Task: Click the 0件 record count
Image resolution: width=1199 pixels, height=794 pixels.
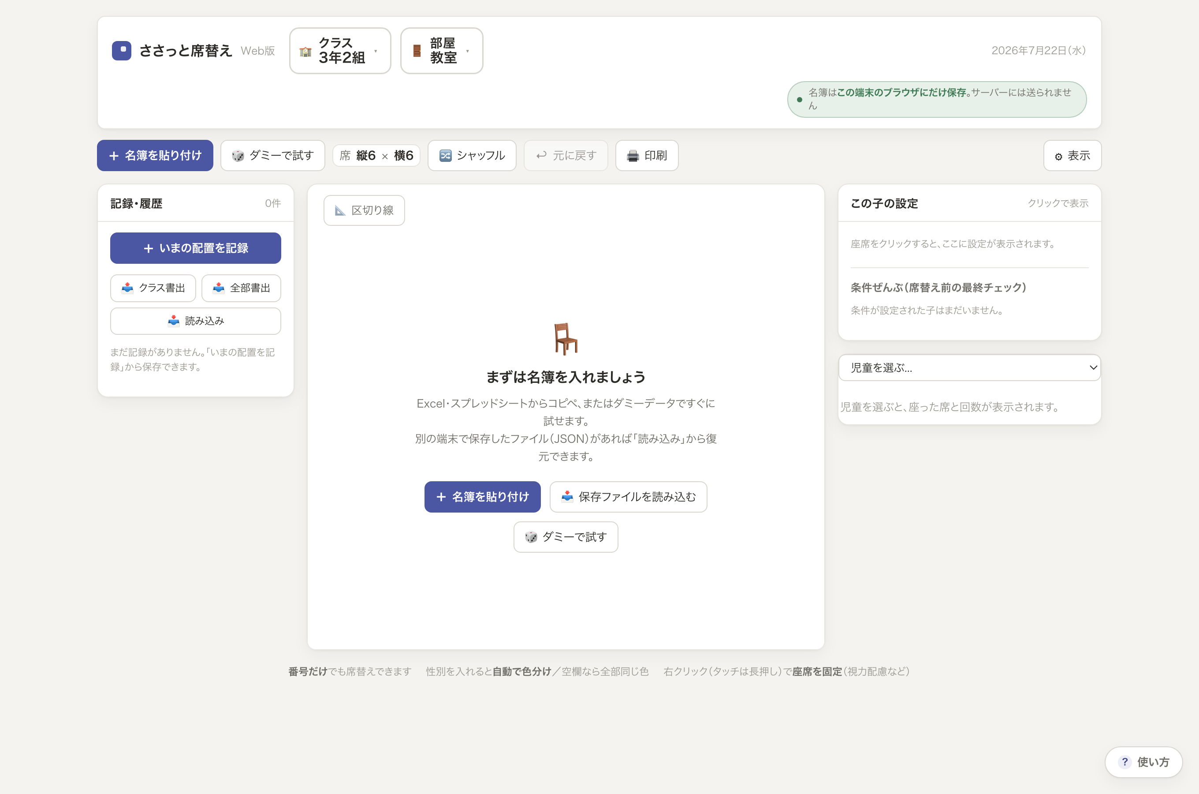Action: pyautogui.click(x=273, y=203)
